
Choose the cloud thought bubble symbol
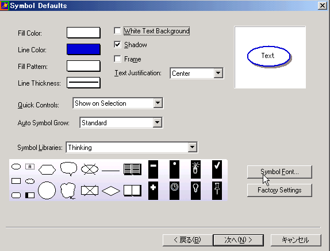[68, 191]
